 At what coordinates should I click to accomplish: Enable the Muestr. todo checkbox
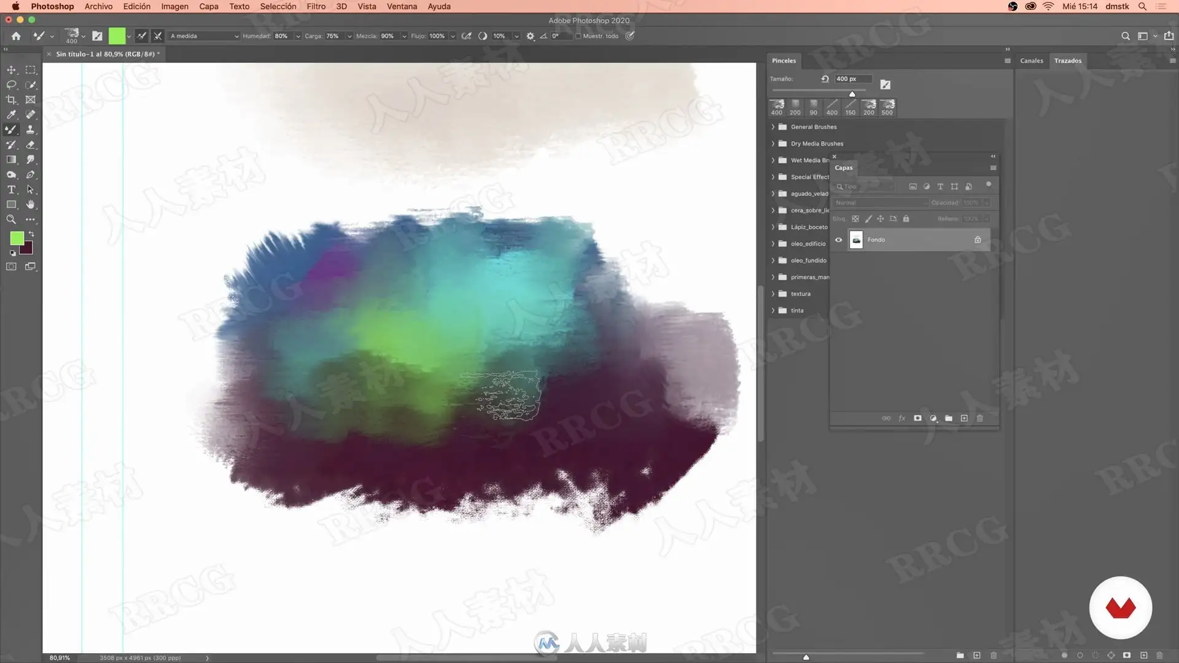point(578,36)
